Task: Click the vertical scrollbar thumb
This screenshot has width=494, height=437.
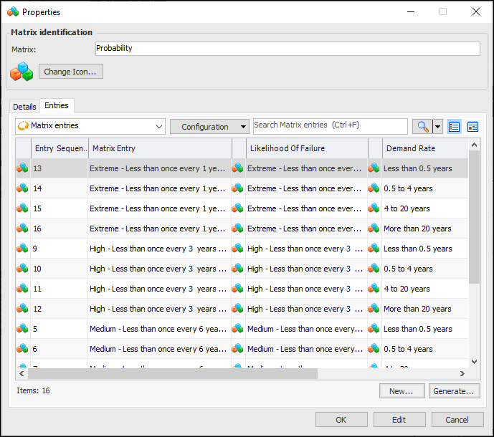Action: coord(474,217)
